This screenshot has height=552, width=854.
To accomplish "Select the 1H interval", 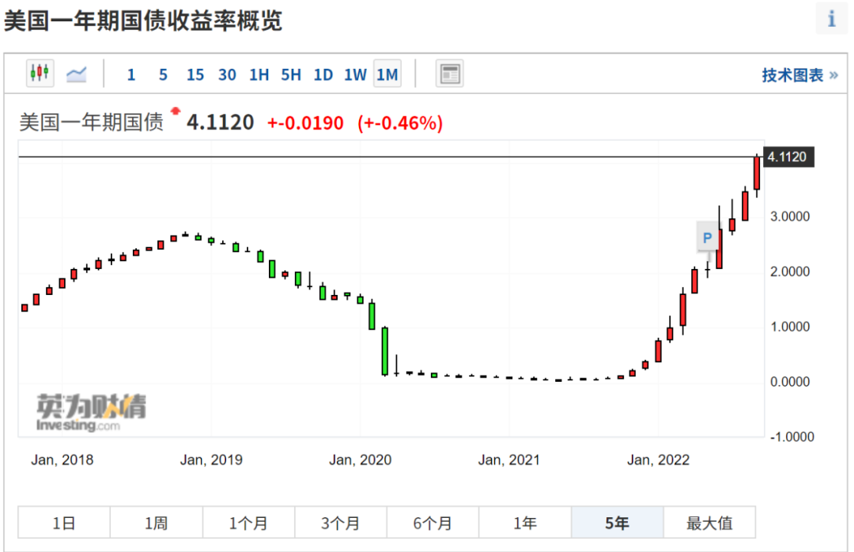I will 259,74.
